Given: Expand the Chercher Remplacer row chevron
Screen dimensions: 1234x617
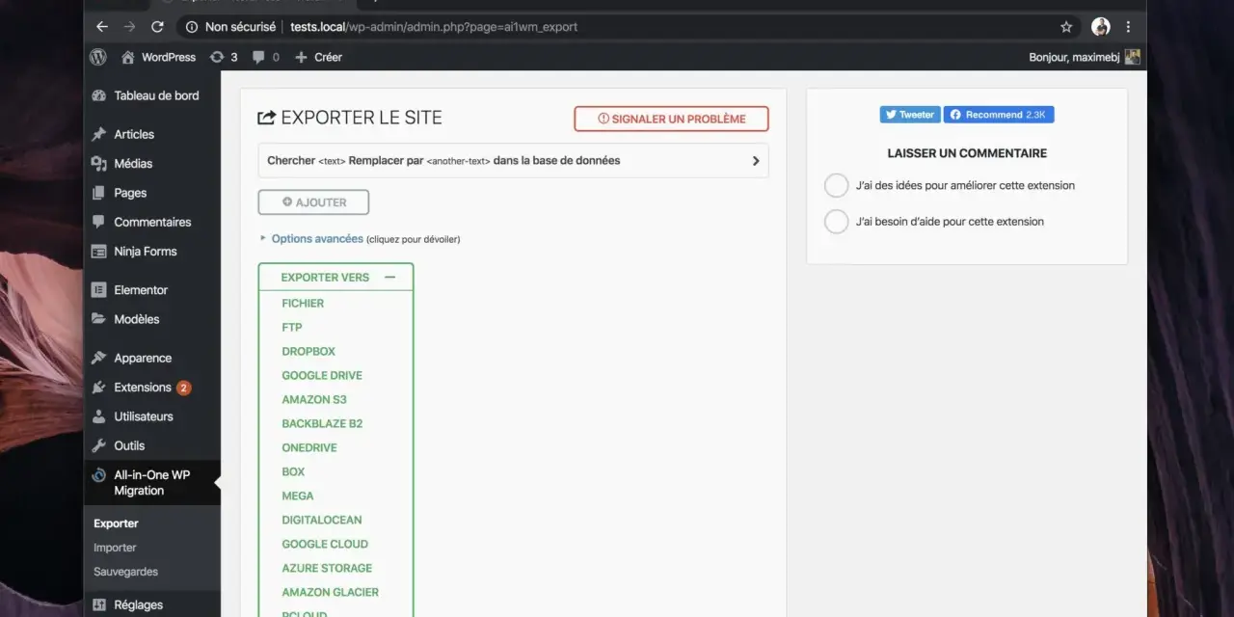Looking at the screenshot, I should (756, 161).
